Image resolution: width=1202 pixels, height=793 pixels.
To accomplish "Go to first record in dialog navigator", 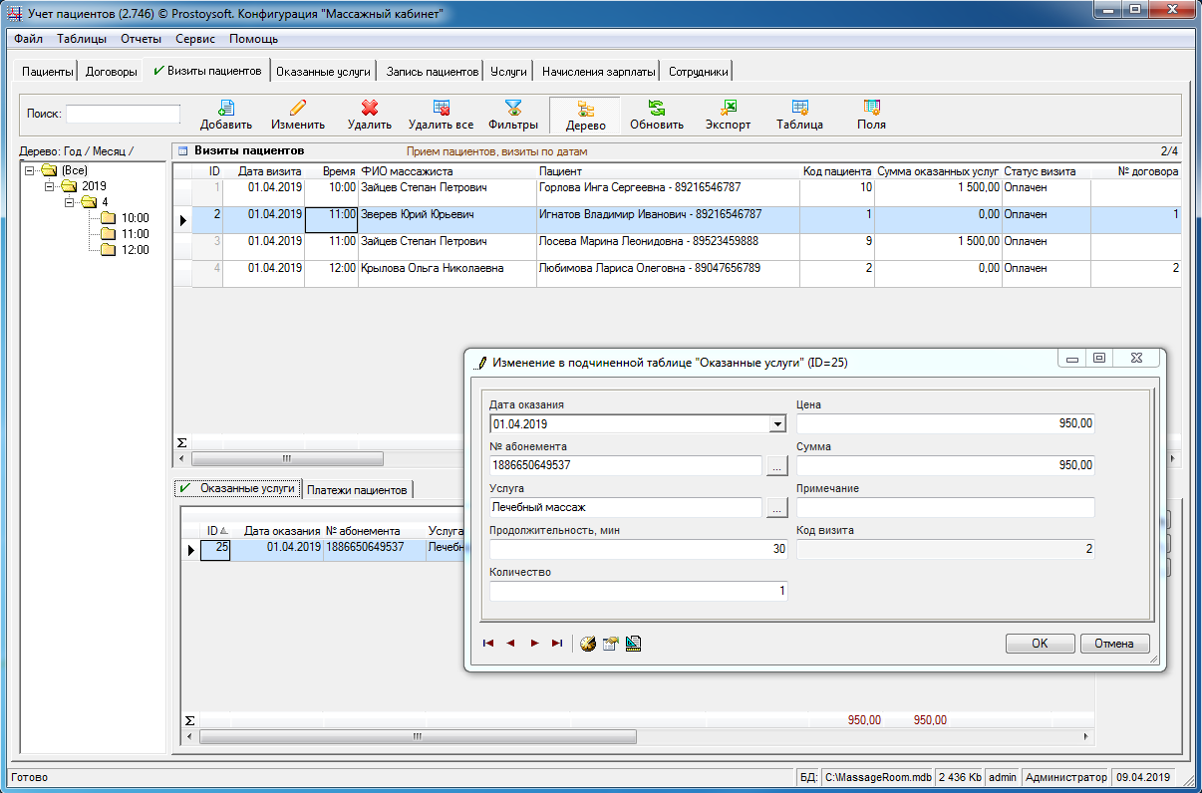I will (488, 644).
